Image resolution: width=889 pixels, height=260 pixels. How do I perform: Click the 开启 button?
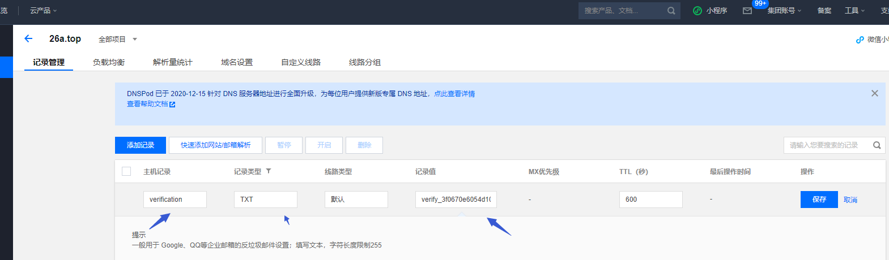[324, 145]
